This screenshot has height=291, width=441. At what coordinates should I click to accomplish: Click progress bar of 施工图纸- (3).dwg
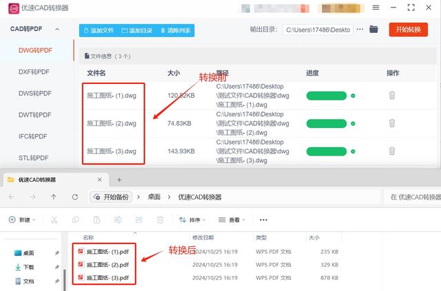point(327,151)
